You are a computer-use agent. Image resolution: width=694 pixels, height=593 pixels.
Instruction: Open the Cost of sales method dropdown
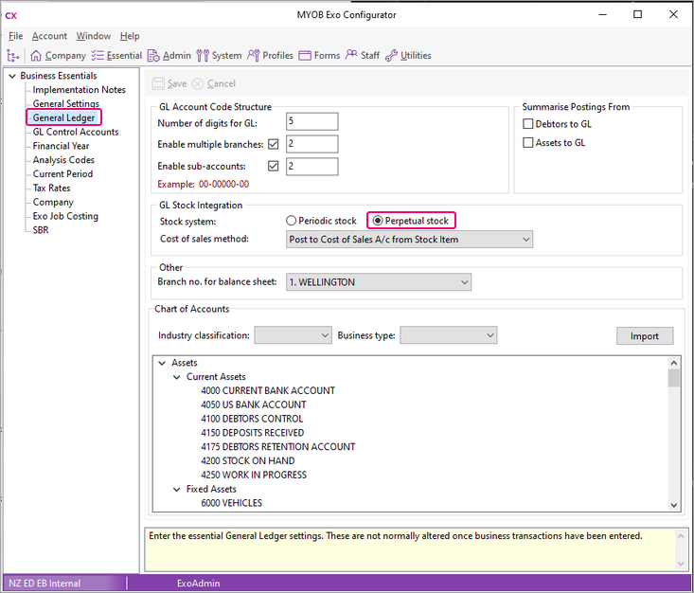(x=409, y=240)
